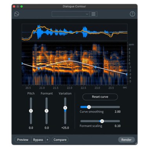Click inside the preset combo box field

coord(71,14)
